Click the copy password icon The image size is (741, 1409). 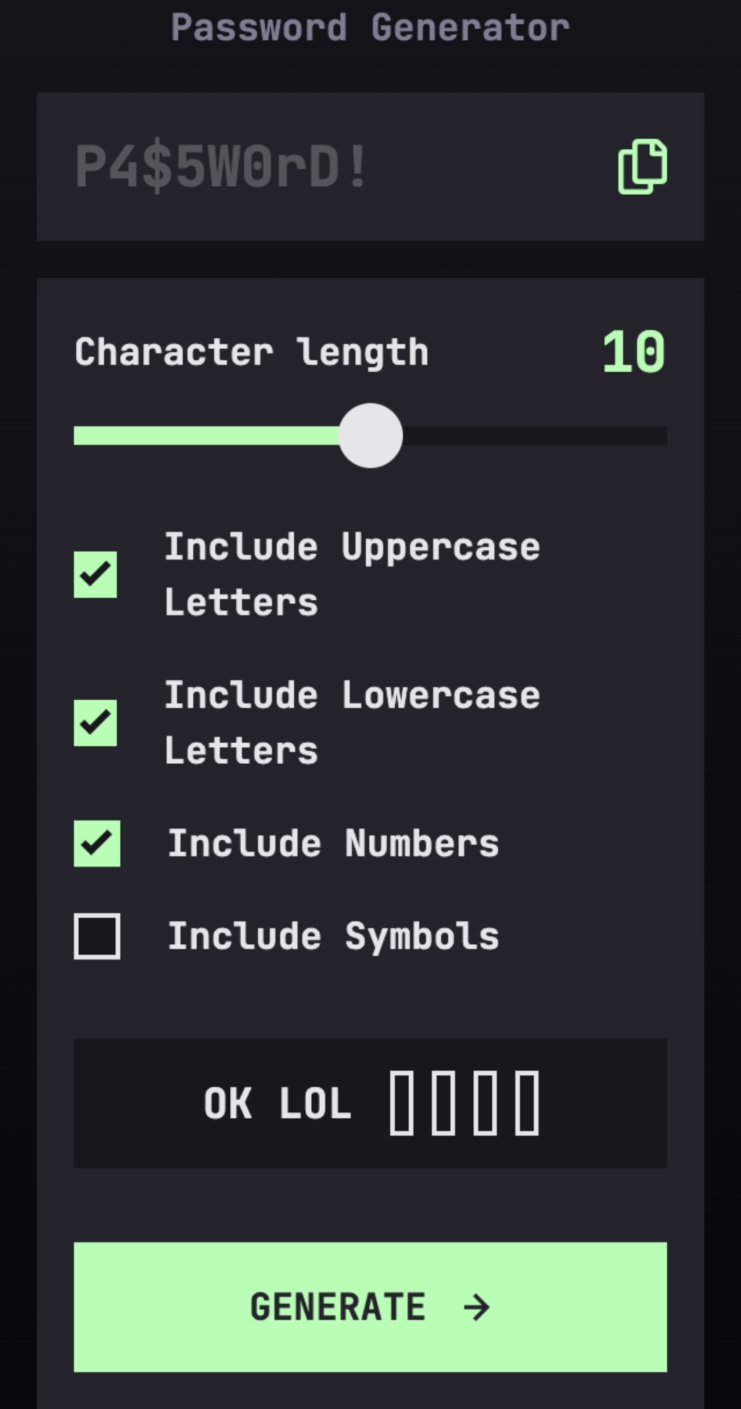click(643, 167)
